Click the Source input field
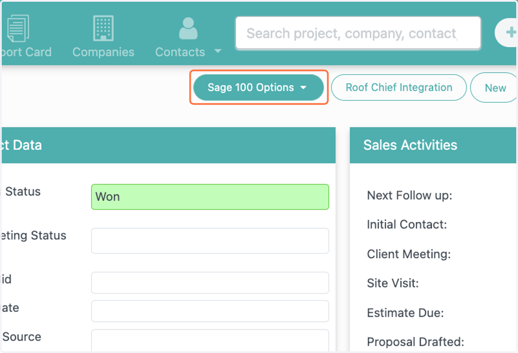 [x=210, y=341]
